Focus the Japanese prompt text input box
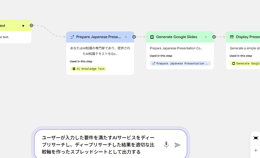260x158 pixels. pos(99,145)
